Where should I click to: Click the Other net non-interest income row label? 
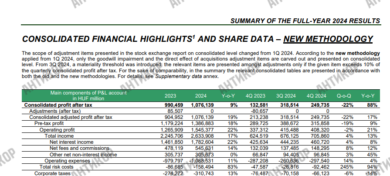tap(81, 155)
